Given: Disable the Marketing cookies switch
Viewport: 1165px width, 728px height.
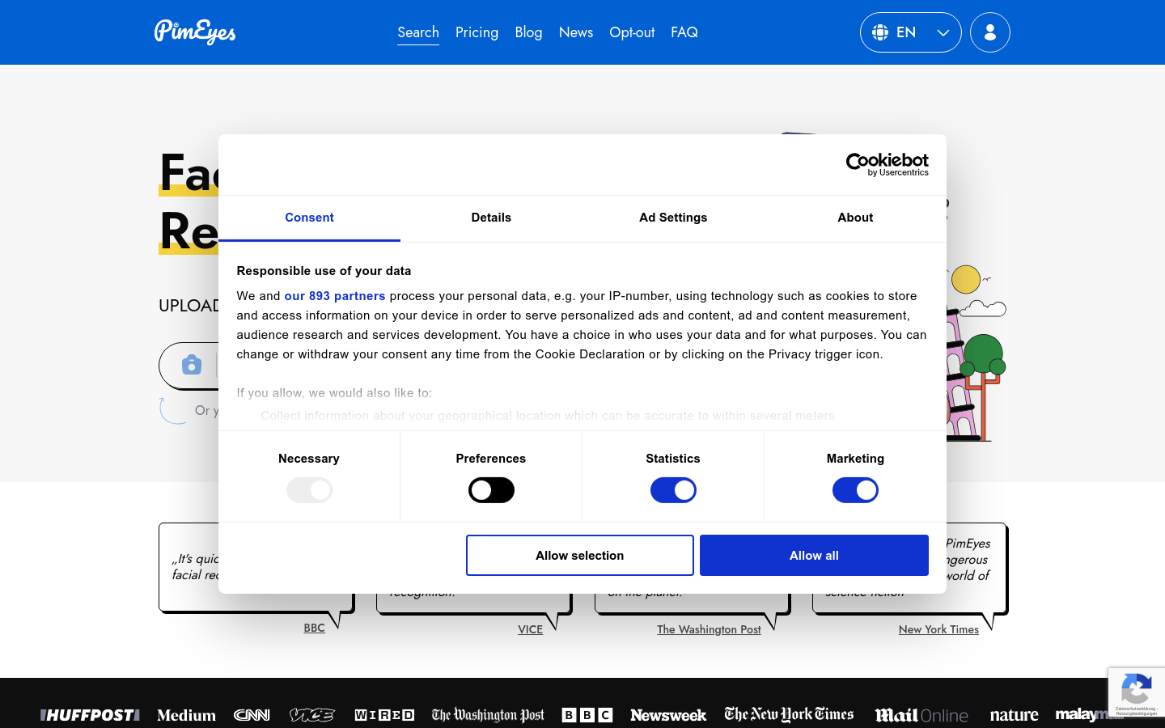Looking at the screenshot, I should pos(855,490).
